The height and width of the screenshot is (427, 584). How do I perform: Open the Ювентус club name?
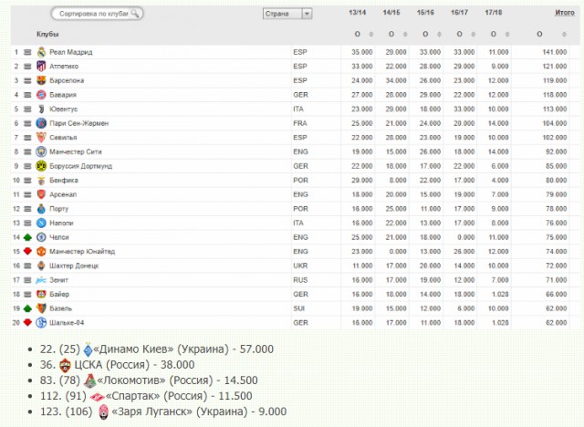[64, 109]
